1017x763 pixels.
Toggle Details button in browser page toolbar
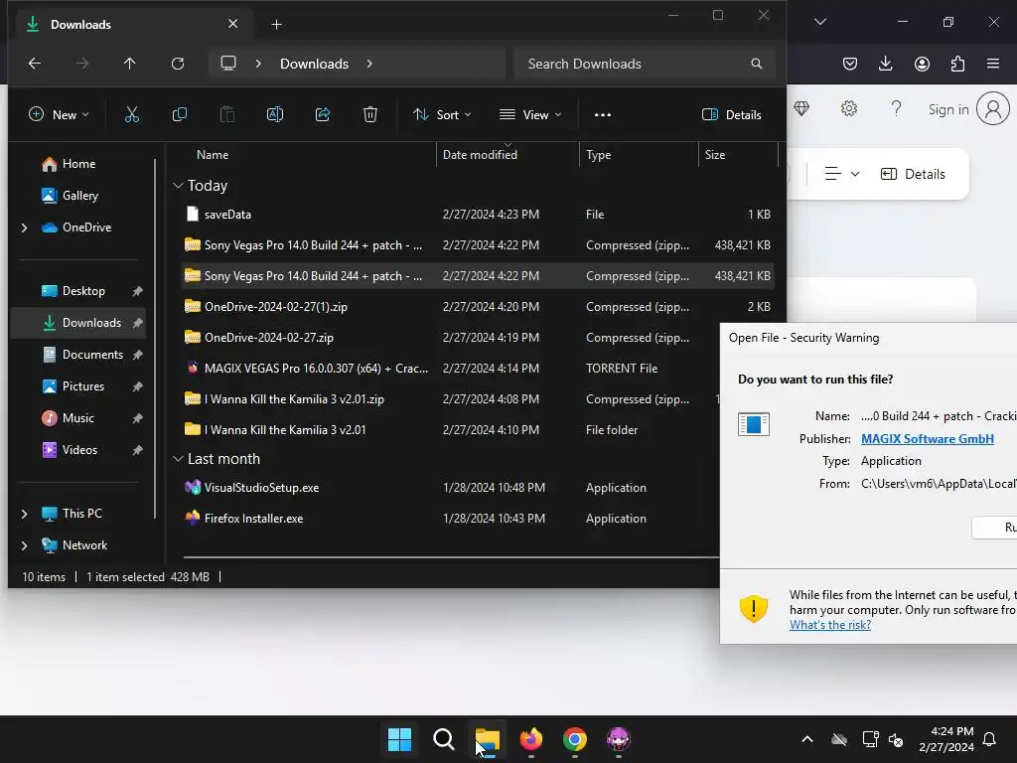[913, 174]
